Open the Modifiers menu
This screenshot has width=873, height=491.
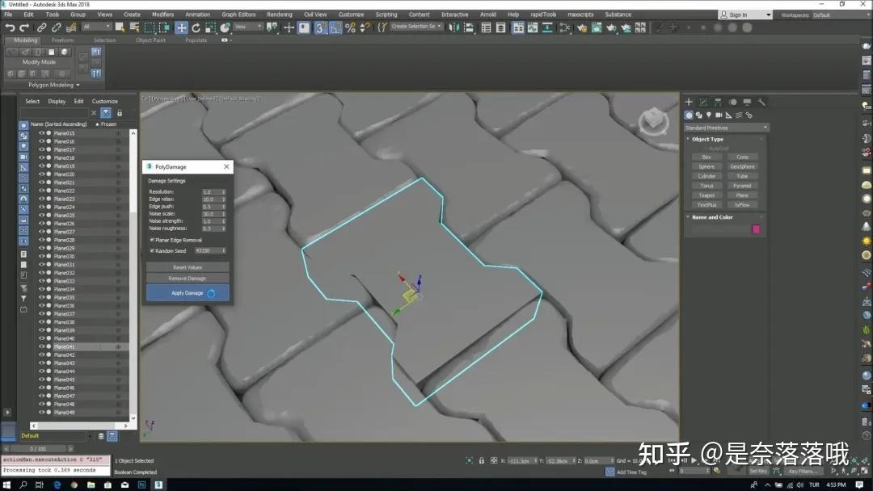coord(162,14)
